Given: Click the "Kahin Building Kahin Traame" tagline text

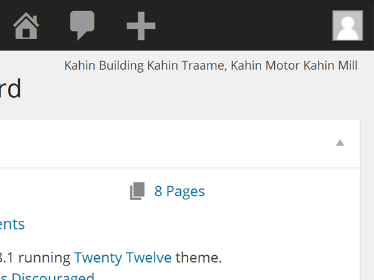Looking at the screenshot, I should 145,66.
